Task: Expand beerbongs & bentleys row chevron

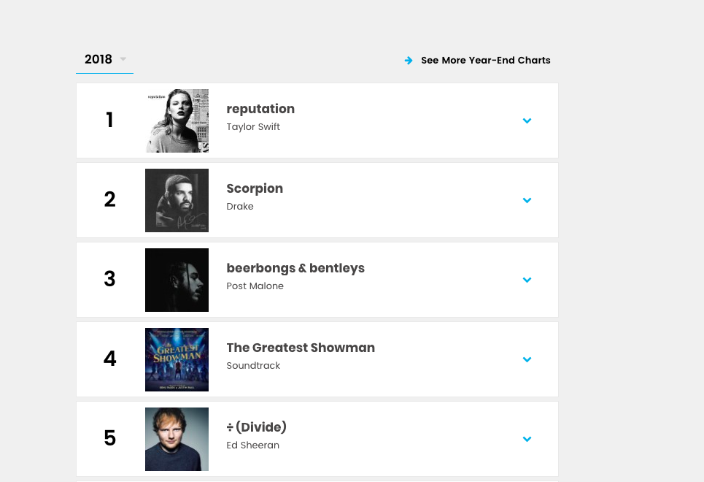Action: 527,280
